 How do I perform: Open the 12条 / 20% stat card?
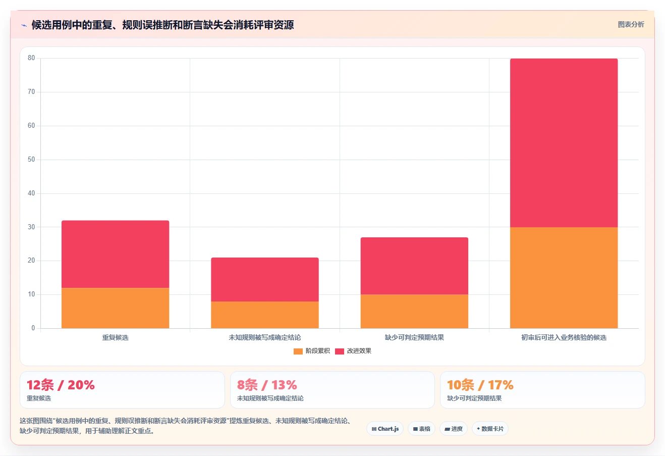(x=122, y=390)
